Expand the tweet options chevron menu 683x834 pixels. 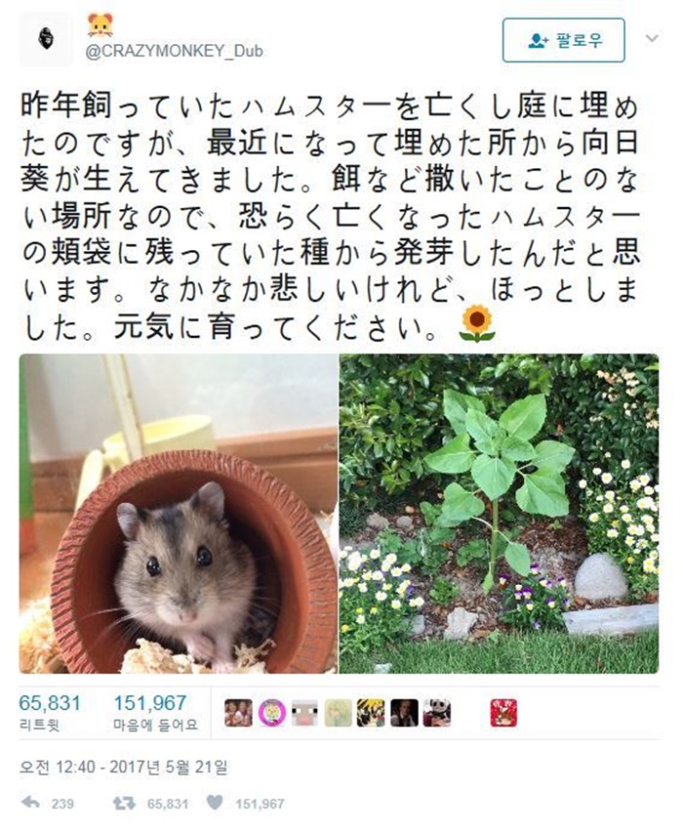click(x=652, y=39)
